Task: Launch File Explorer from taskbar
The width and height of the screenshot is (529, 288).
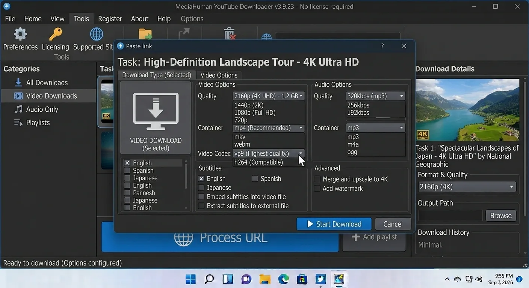Action: [265, 279]
